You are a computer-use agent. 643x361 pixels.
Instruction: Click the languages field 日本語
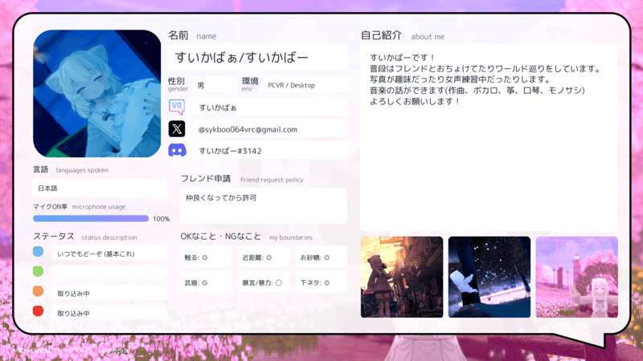(x=100, y=189)
